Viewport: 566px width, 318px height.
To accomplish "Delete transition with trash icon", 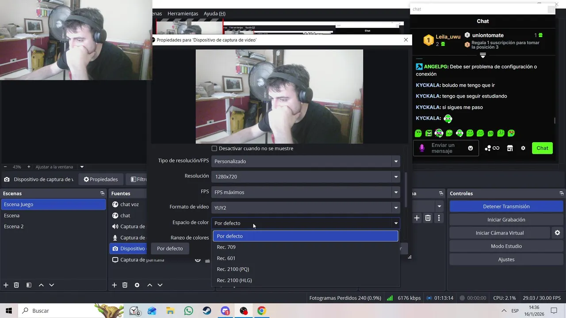I will (x=428, y=218).
